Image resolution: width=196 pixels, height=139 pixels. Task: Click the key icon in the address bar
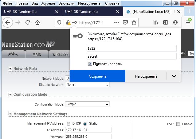coord(74,23)
